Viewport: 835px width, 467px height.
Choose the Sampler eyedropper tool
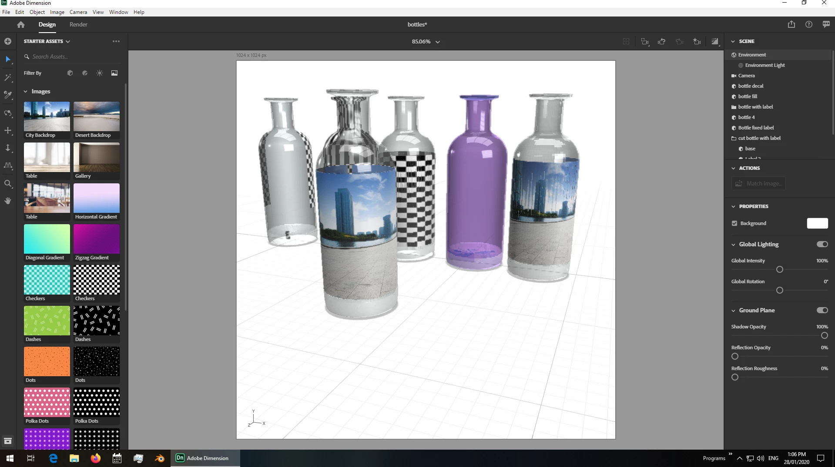click(x=8, y=95)
